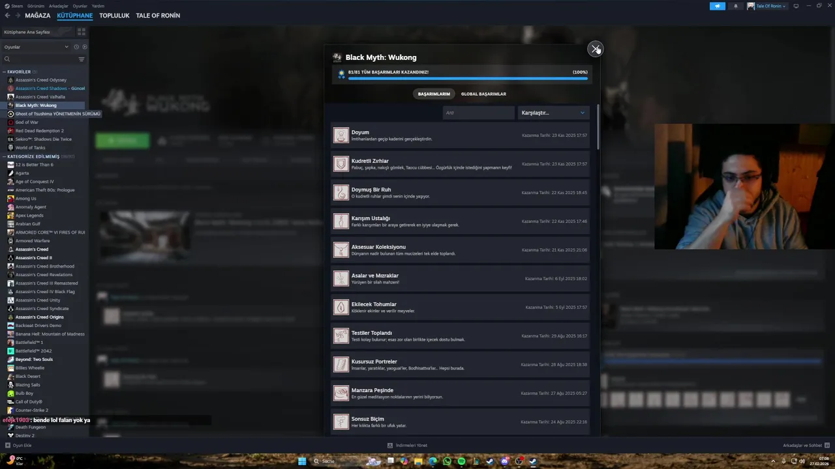Switch to the GLOBAL BAŞARIMLAR tab
Image resolution: width=835 pixels, height=469 pixels.
click(x=483, y=94)
